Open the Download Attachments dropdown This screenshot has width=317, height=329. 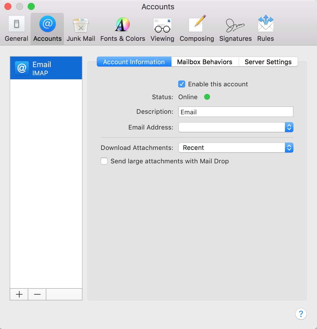point(236,148)
